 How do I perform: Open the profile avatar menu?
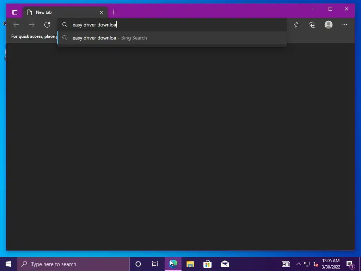point(329,25)
